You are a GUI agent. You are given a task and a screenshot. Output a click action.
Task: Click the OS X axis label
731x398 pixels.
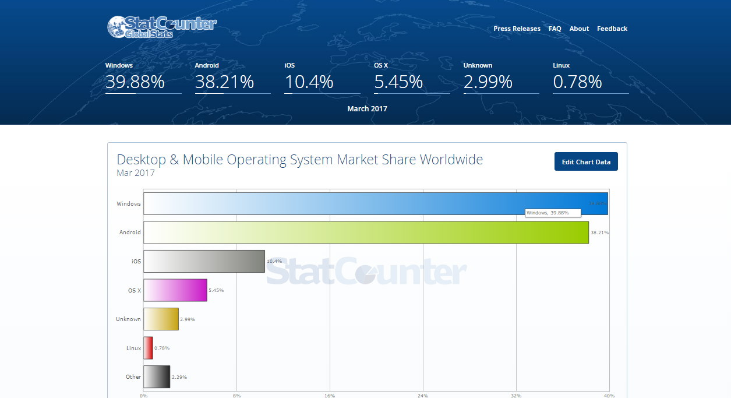coord(135,290)
